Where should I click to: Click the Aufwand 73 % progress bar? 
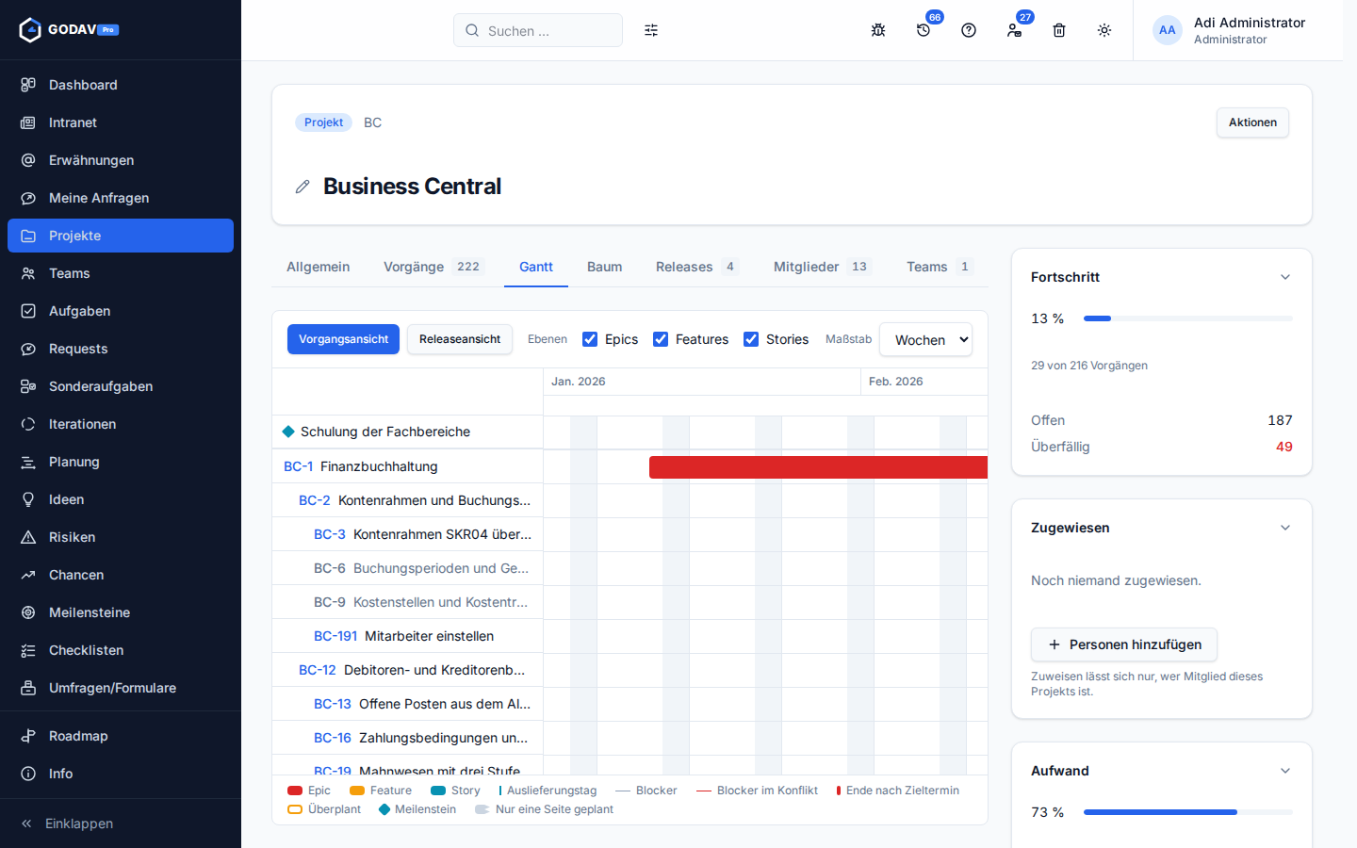click(x=1188, y=812)
